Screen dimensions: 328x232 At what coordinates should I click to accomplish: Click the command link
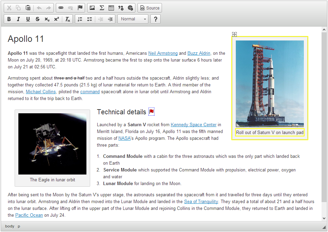(x=90, y=92)
